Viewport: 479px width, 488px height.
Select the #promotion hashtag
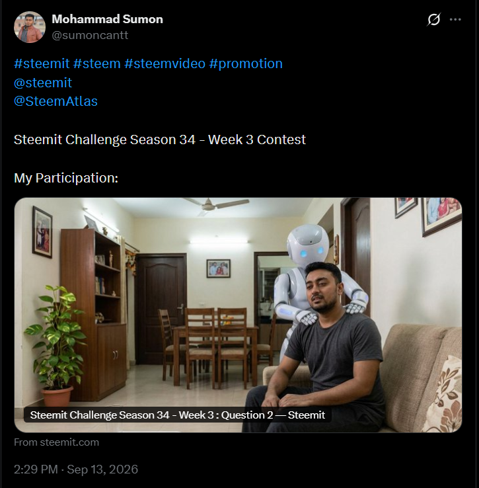[246, 63]
